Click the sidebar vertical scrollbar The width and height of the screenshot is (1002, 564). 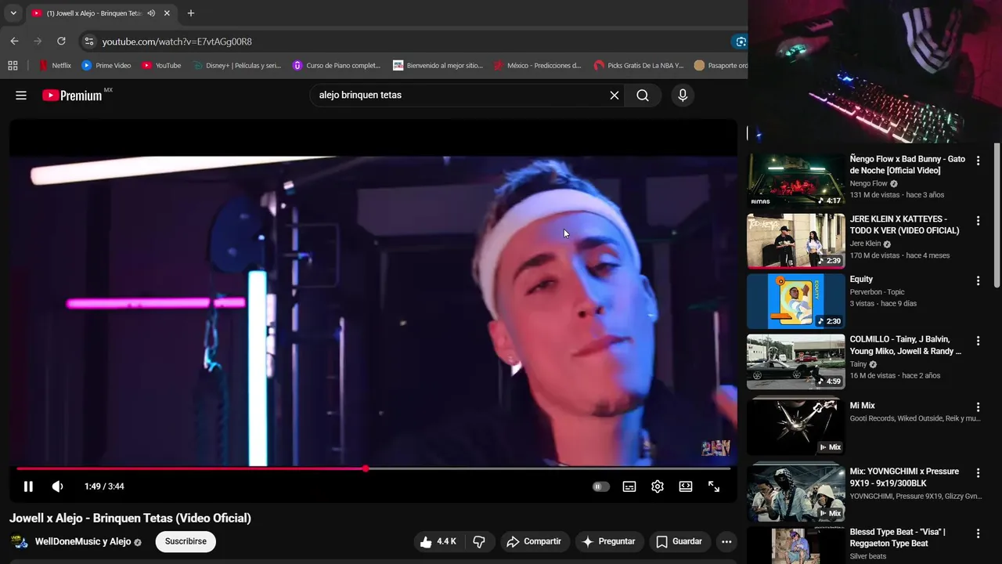pos(997,215)
